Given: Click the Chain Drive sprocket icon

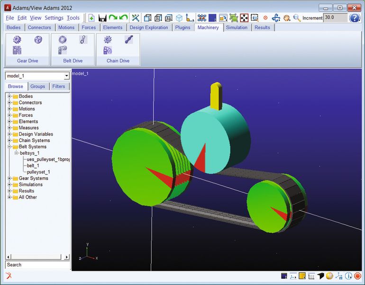Looking at the screenshot, I should [108, 39].
